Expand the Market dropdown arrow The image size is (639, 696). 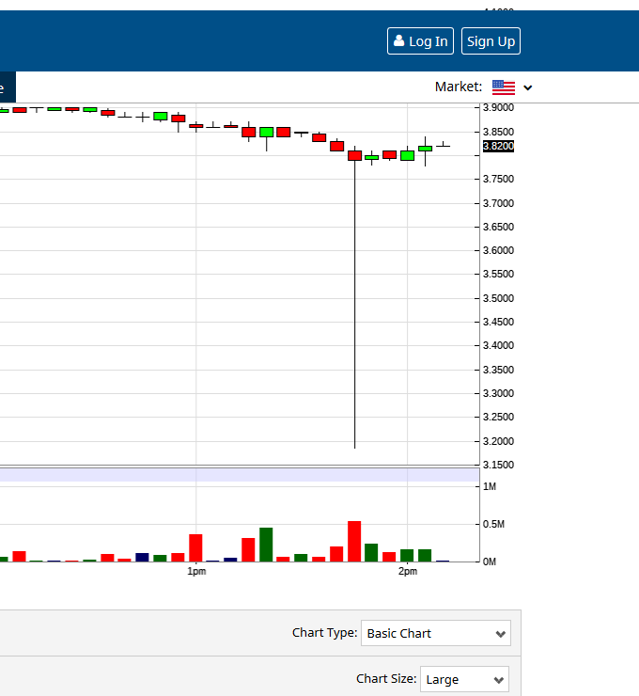click(528, 87)
